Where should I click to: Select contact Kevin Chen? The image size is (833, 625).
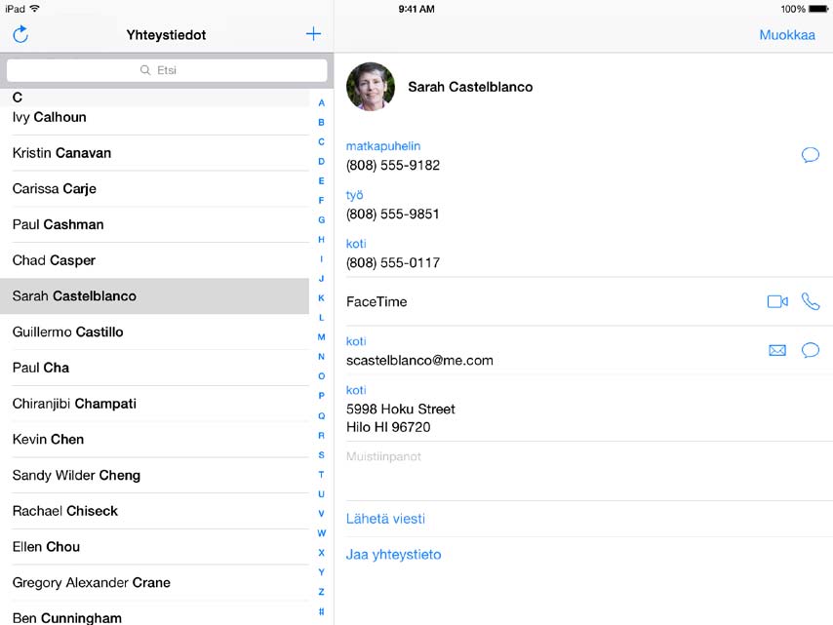point(154,439)
